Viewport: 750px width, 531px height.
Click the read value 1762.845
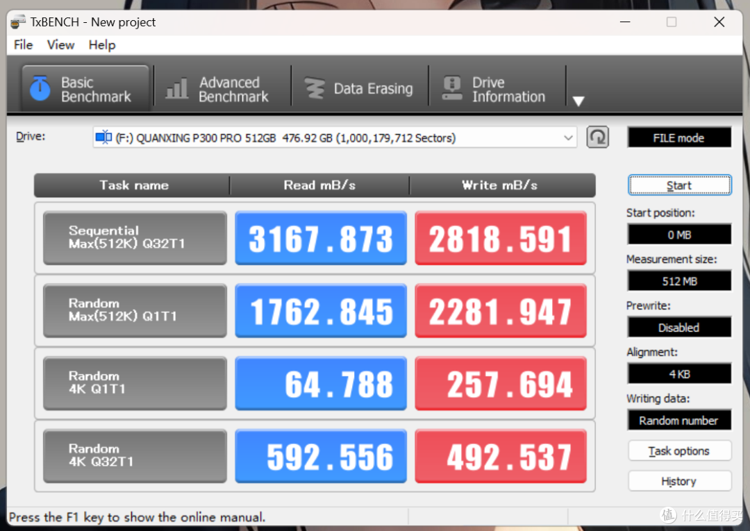321,311
